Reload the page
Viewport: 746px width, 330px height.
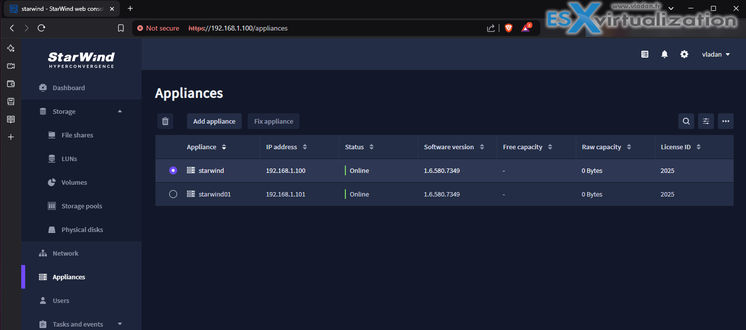[41, 28]
